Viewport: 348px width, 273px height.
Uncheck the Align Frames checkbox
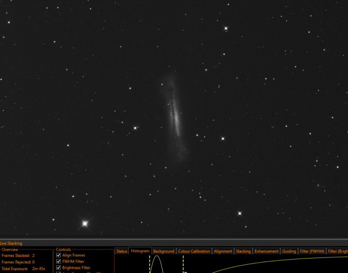click(x=59, y=255)
